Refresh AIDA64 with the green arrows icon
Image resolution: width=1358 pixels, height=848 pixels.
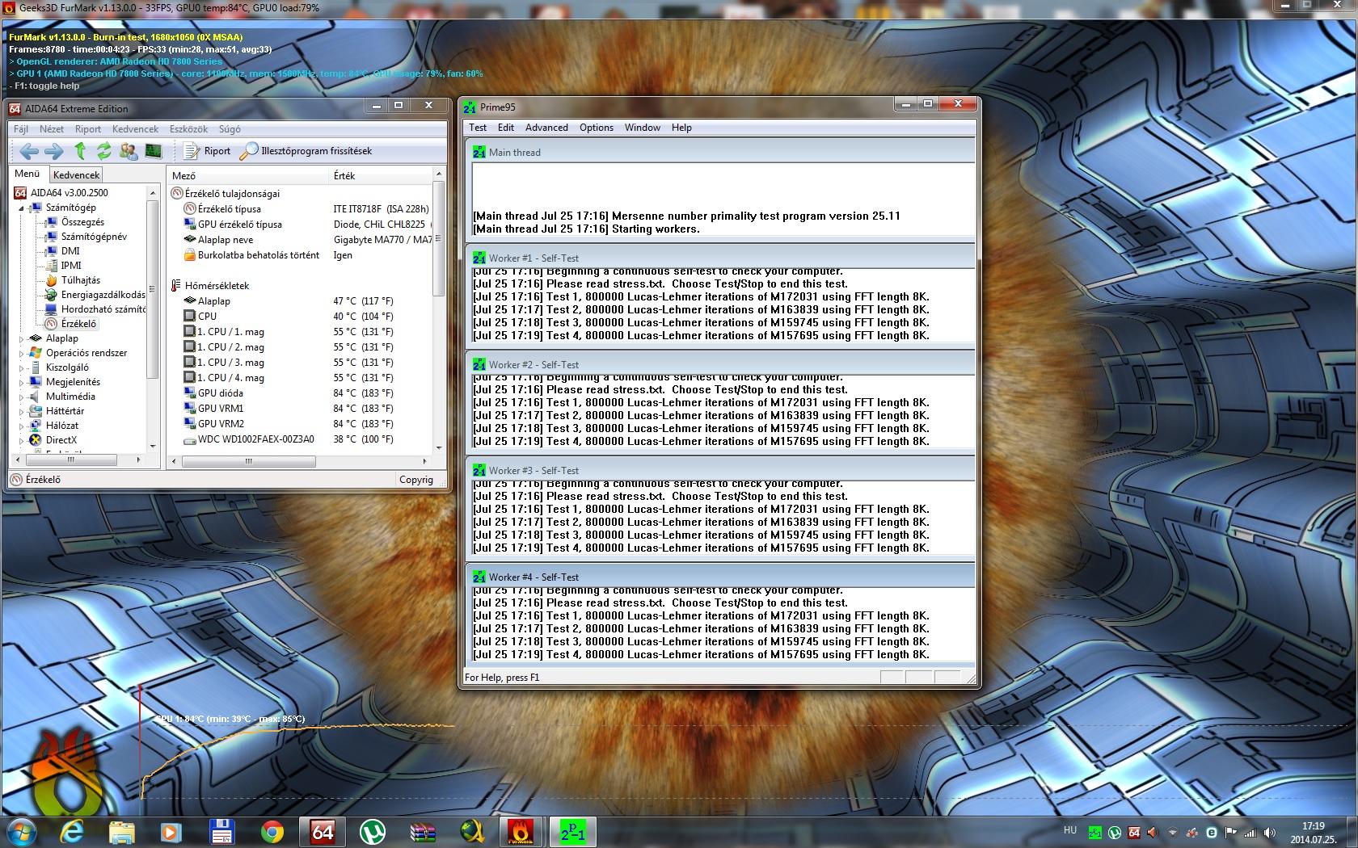point(103,151)
